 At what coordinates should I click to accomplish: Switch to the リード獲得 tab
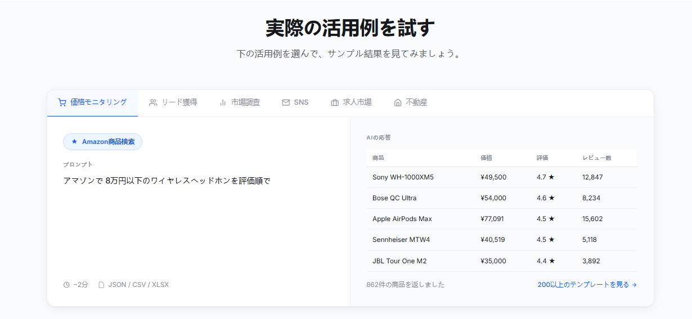pos(173,102)
